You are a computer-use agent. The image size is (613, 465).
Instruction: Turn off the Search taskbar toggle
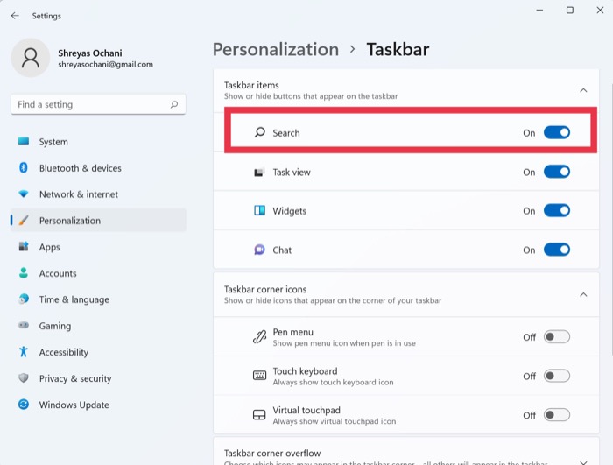point(556,133)
